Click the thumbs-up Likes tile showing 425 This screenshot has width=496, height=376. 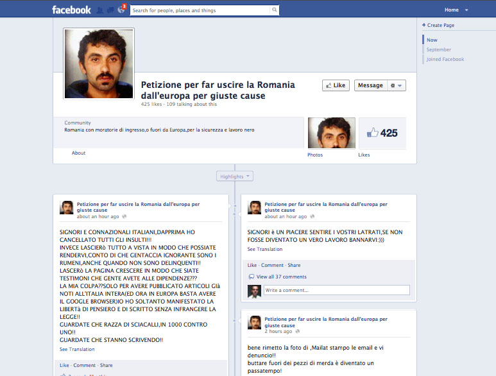point(382,133)
